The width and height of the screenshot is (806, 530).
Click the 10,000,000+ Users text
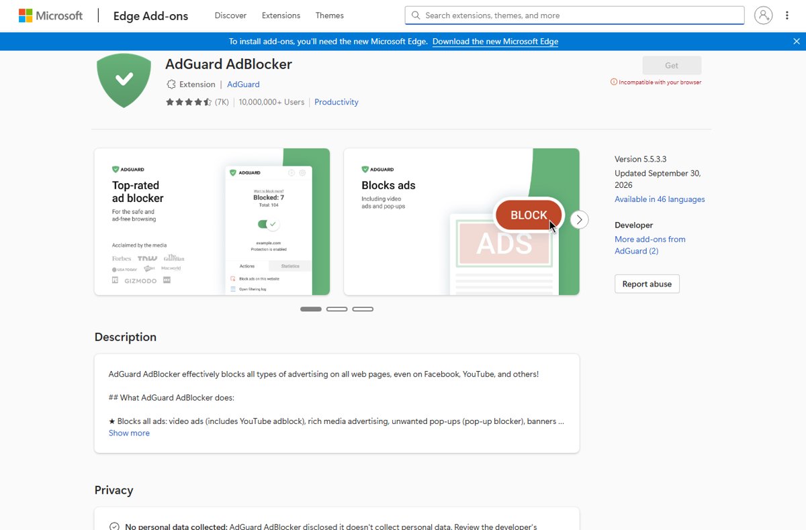pos(271,102)
